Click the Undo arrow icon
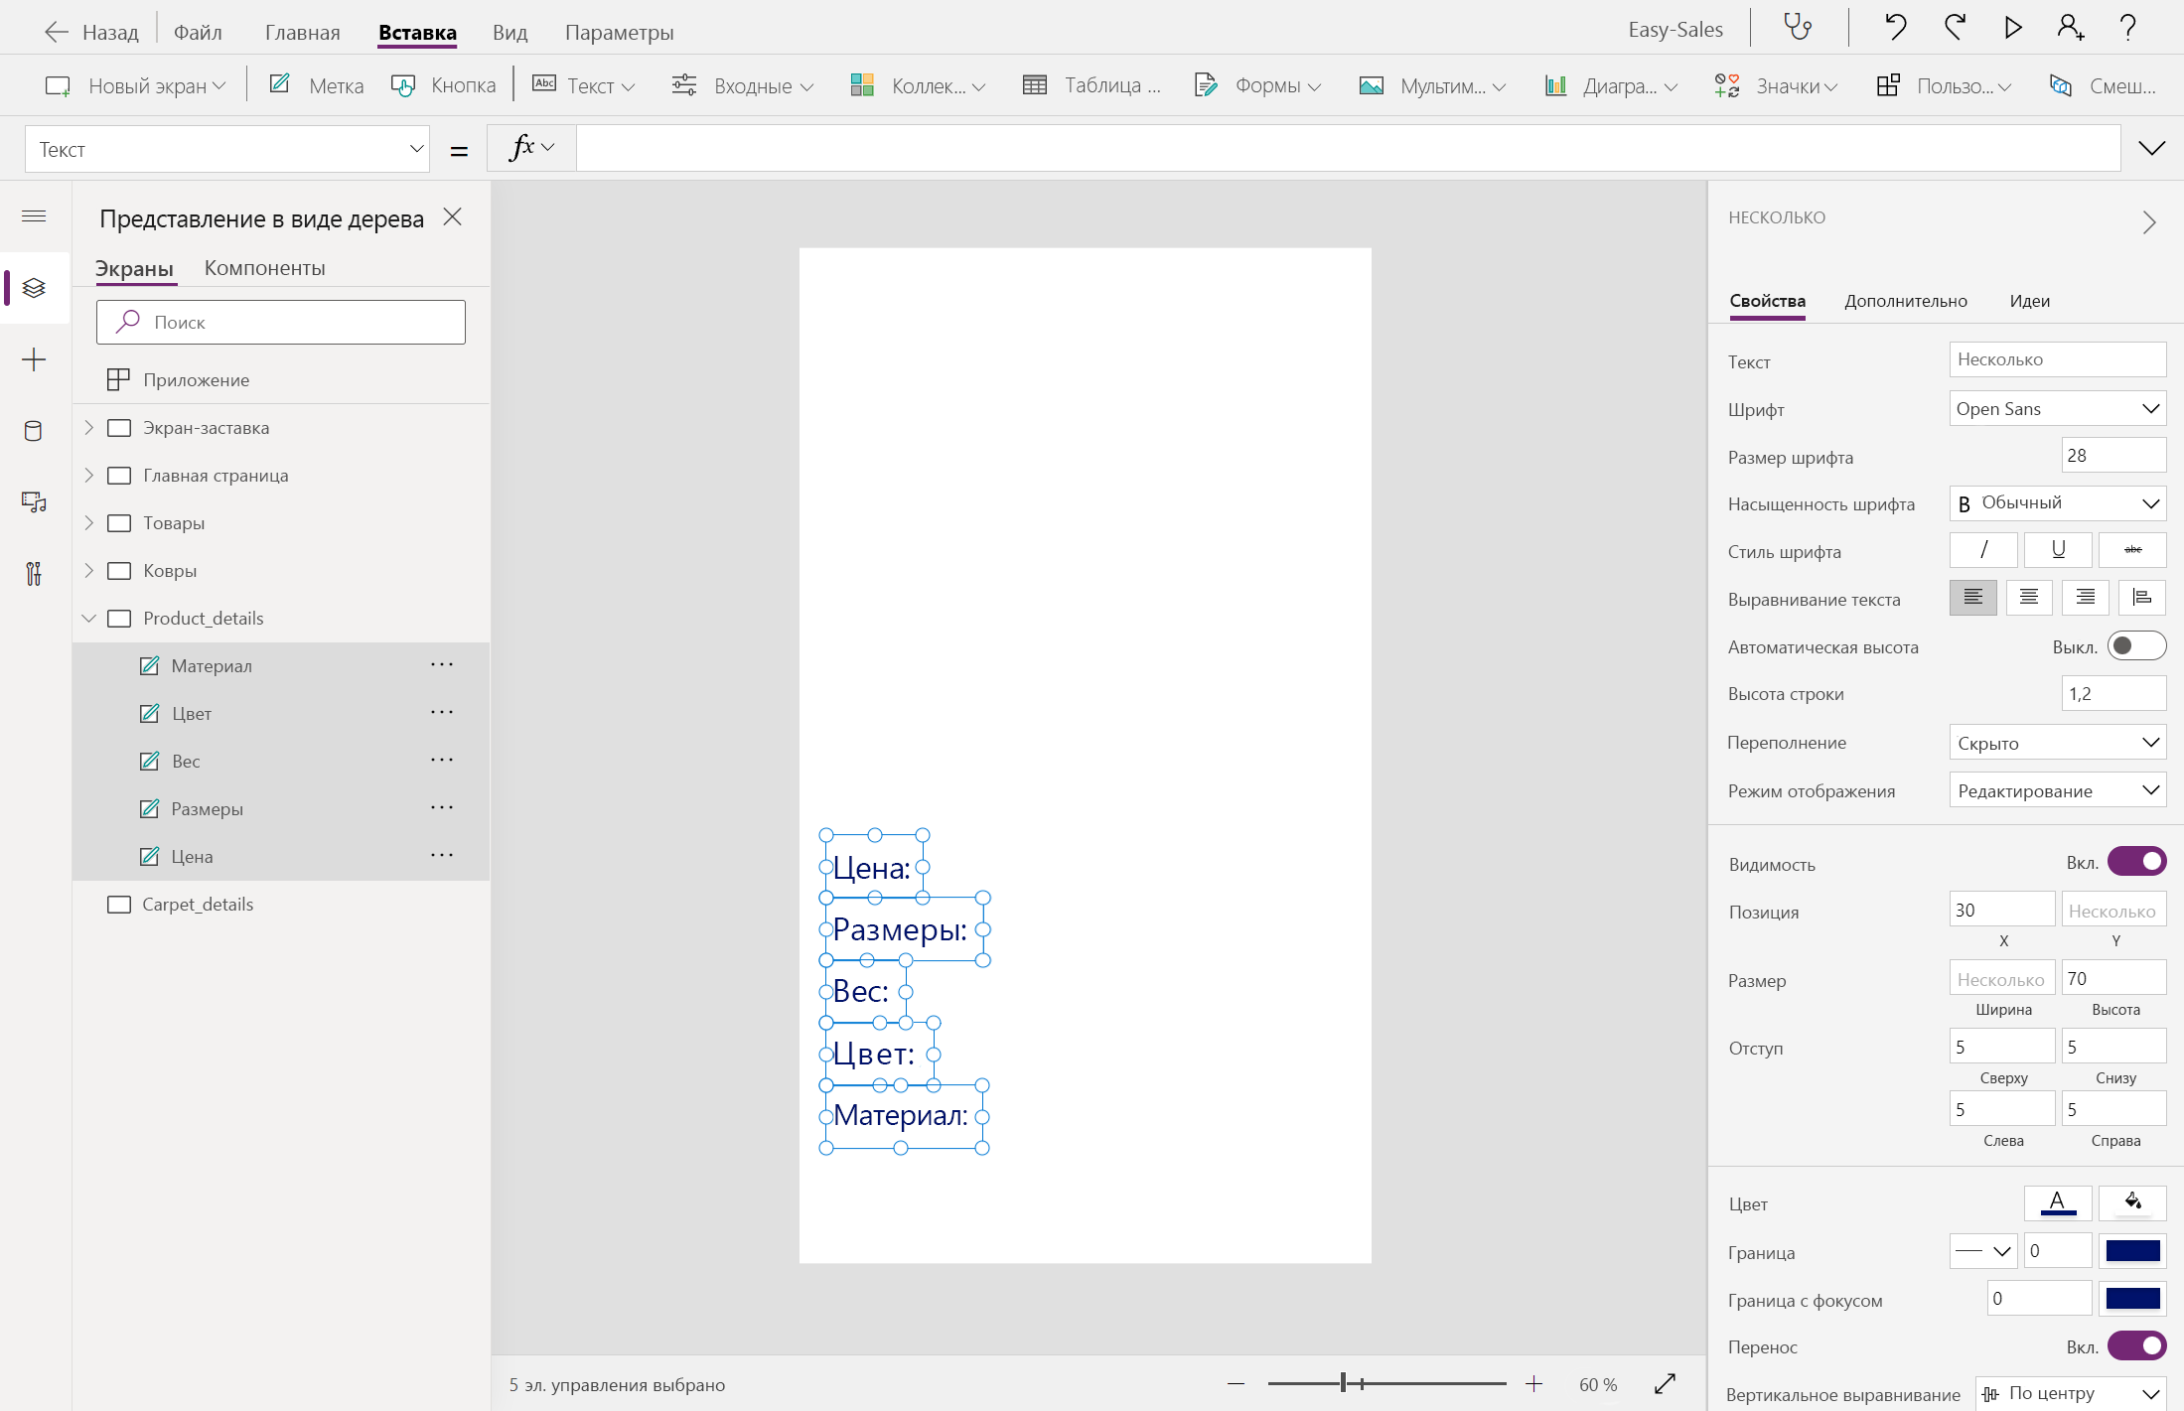This screenshot has width=2184, height=1411. [x=1896, y=27]
